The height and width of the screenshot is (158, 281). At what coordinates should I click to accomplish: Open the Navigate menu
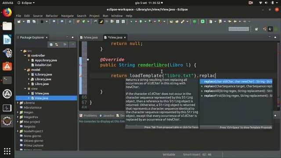(x=67, y=16)
